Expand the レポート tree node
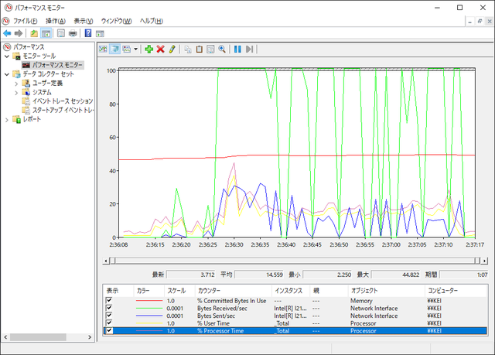 click(7, 120)
